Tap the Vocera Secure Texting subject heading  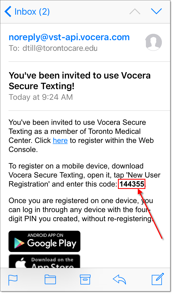80,81
